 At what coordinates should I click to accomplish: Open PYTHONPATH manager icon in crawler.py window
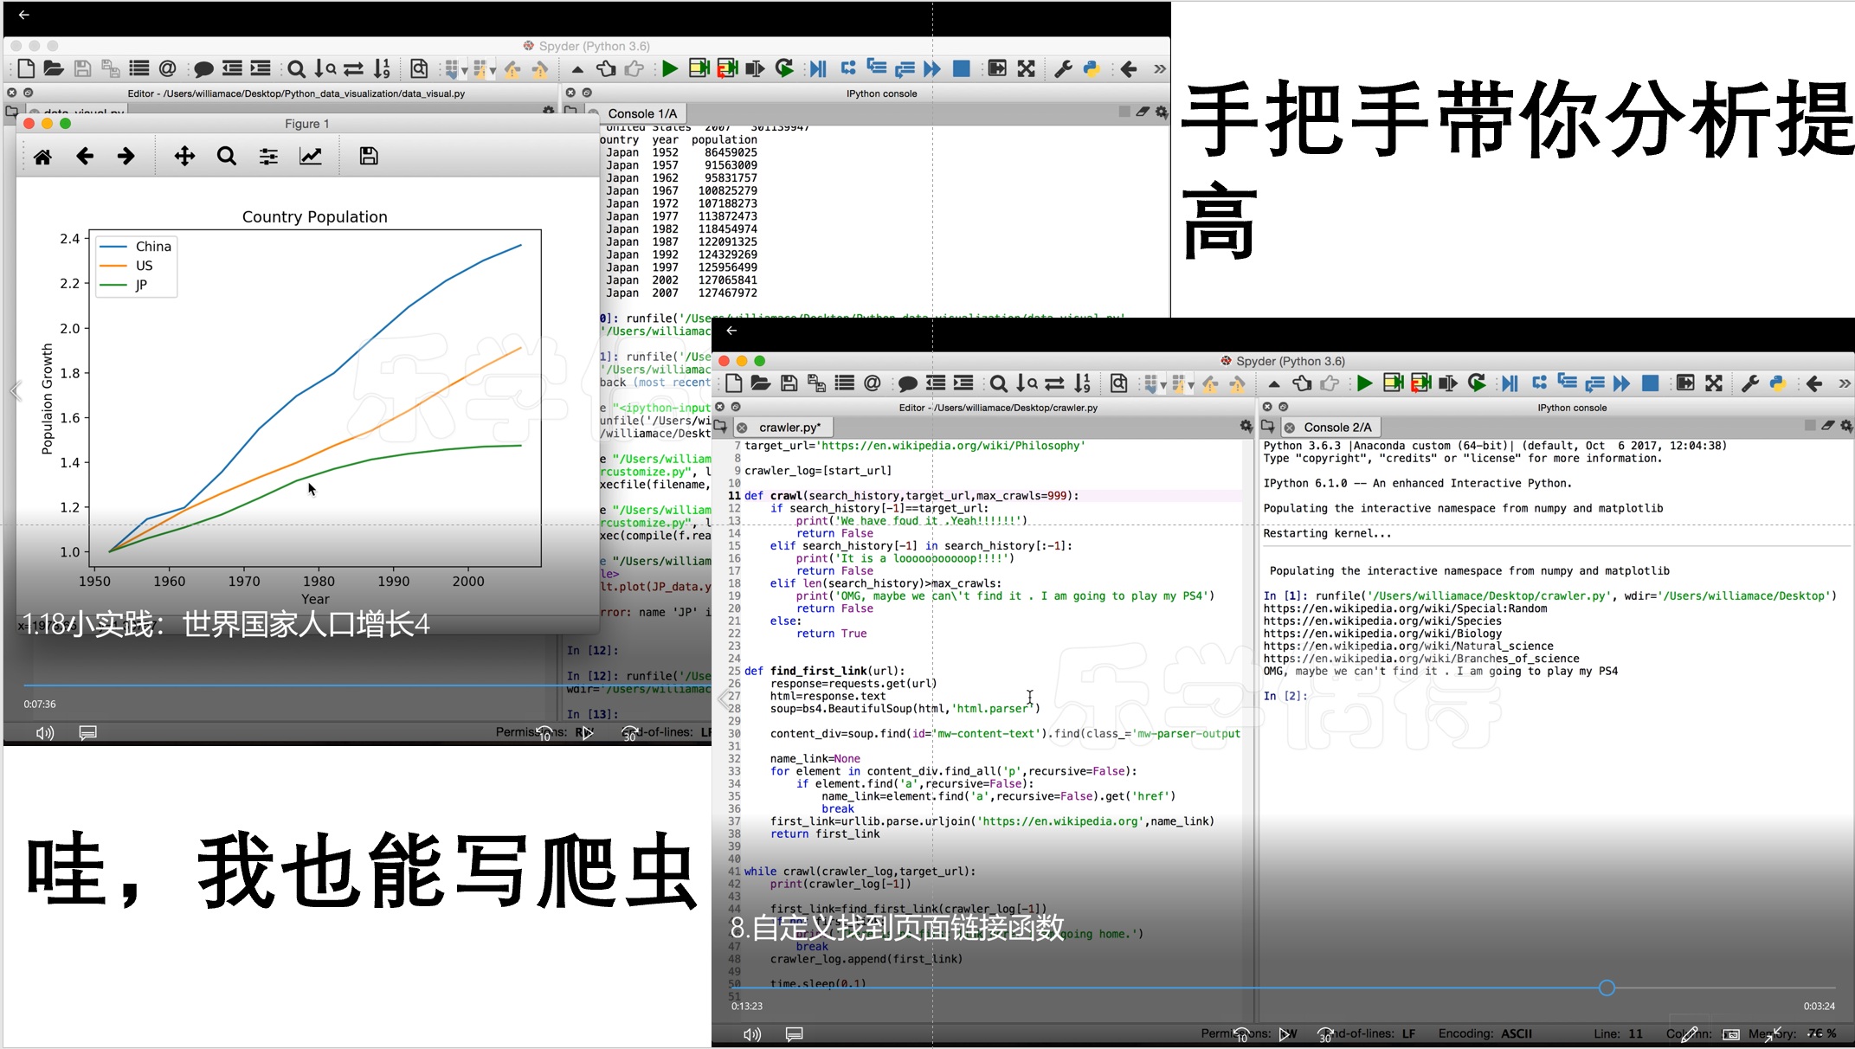click(x=1778, y=383)
